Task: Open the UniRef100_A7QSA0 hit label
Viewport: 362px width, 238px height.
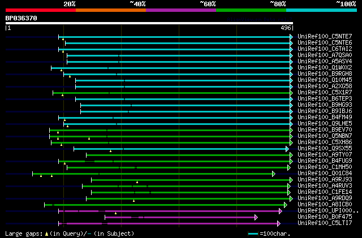Action: click(x=325, y=55)
